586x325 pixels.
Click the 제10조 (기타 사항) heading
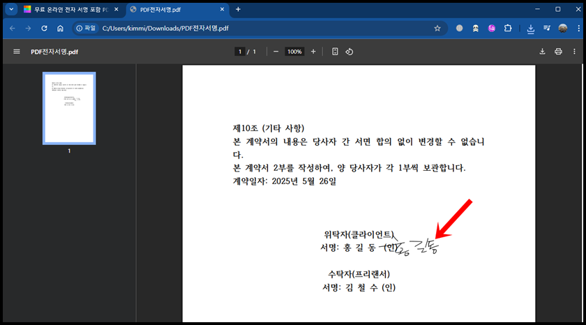pyautogui.click(x=269, y=128)
